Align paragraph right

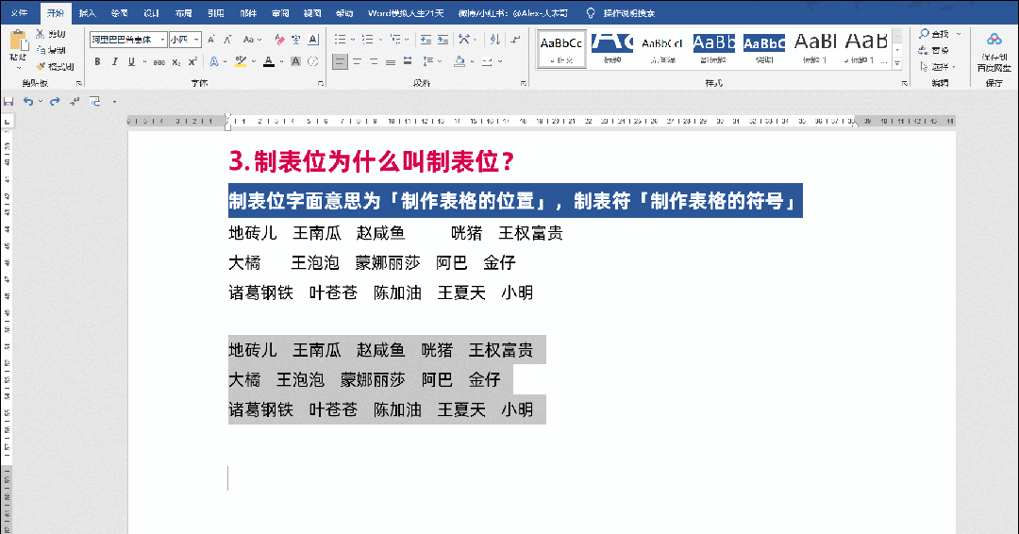tap(373, 62)
